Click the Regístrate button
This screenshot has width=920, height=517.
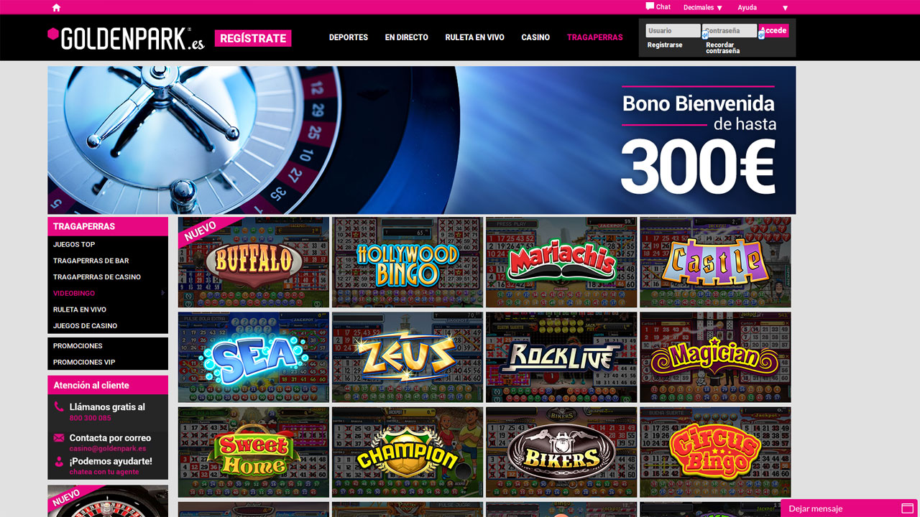[x=253, y=38]
